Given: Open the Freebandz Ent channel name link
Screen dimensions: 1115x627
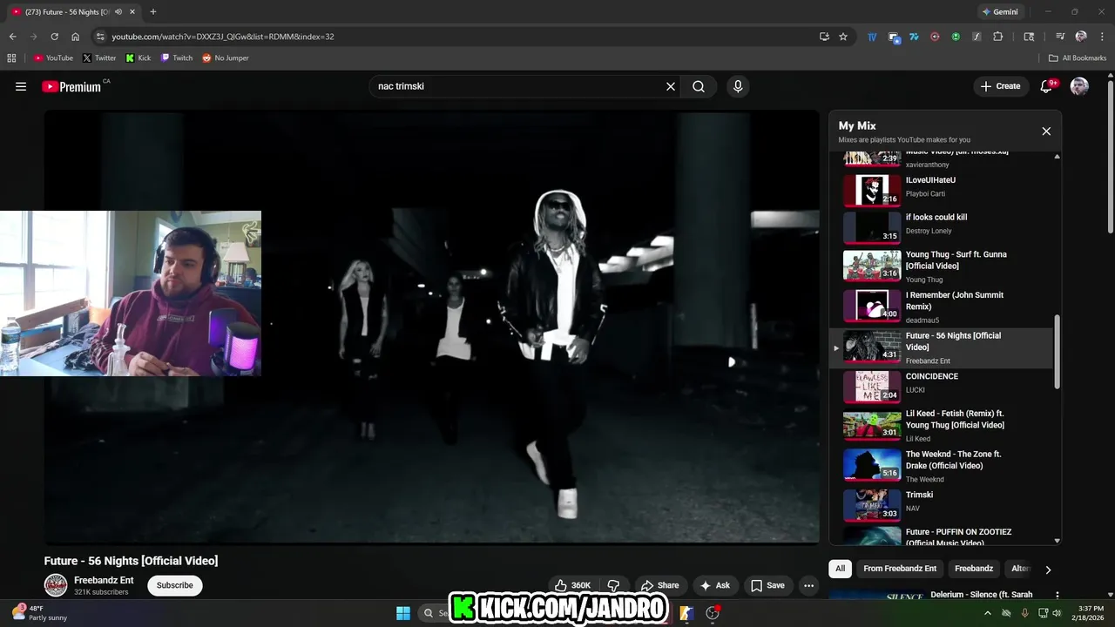Looking at the screenshot, I should [104, 580].
